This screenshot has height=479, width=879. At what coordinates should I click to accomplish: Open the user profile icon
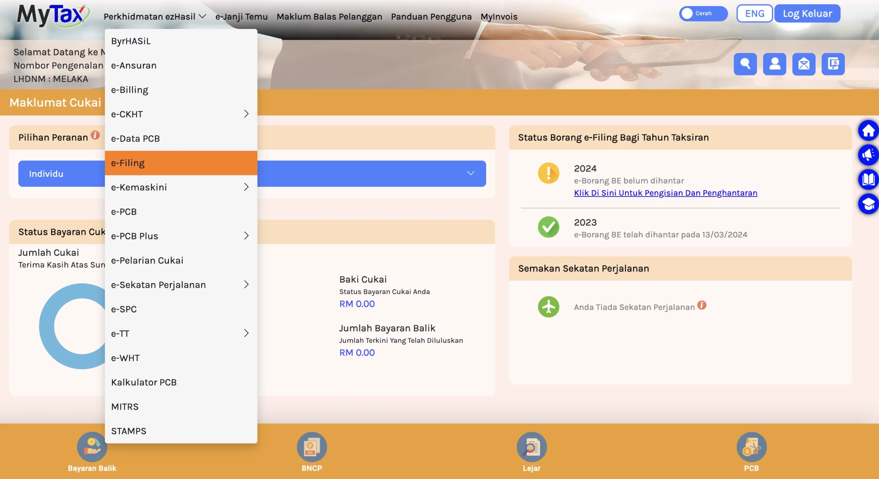point(774,64)
